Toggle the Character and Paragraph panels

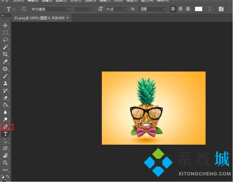point(221,9)
